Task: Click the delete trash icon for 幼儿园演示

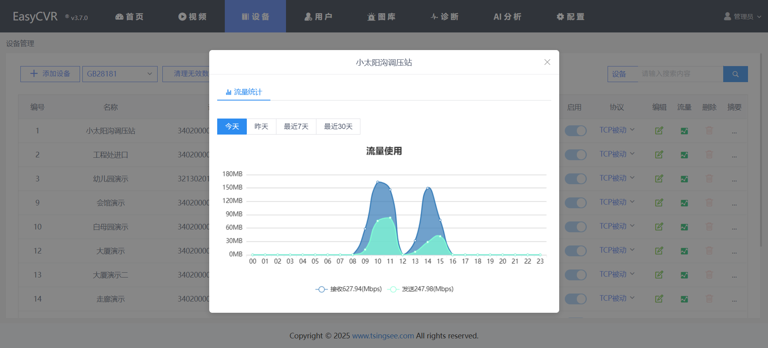Action: [x=709, y=179]
